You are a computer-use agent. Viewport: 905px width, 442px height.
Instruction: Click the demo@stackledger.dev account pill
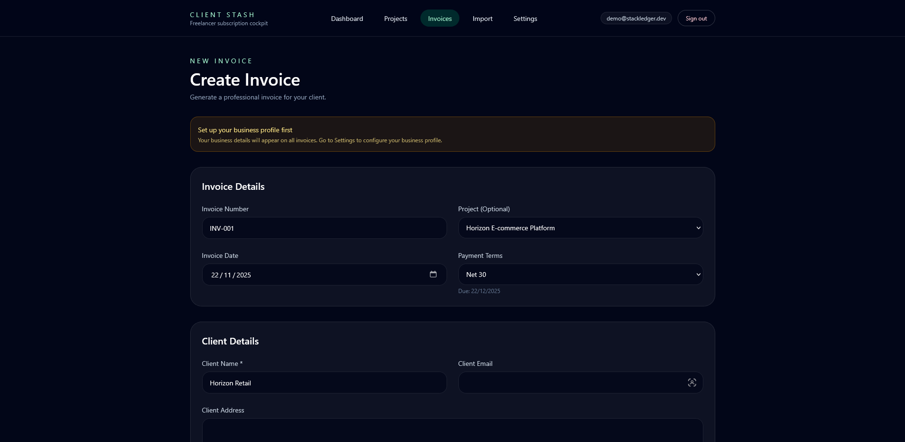click(x=636, y=18)
